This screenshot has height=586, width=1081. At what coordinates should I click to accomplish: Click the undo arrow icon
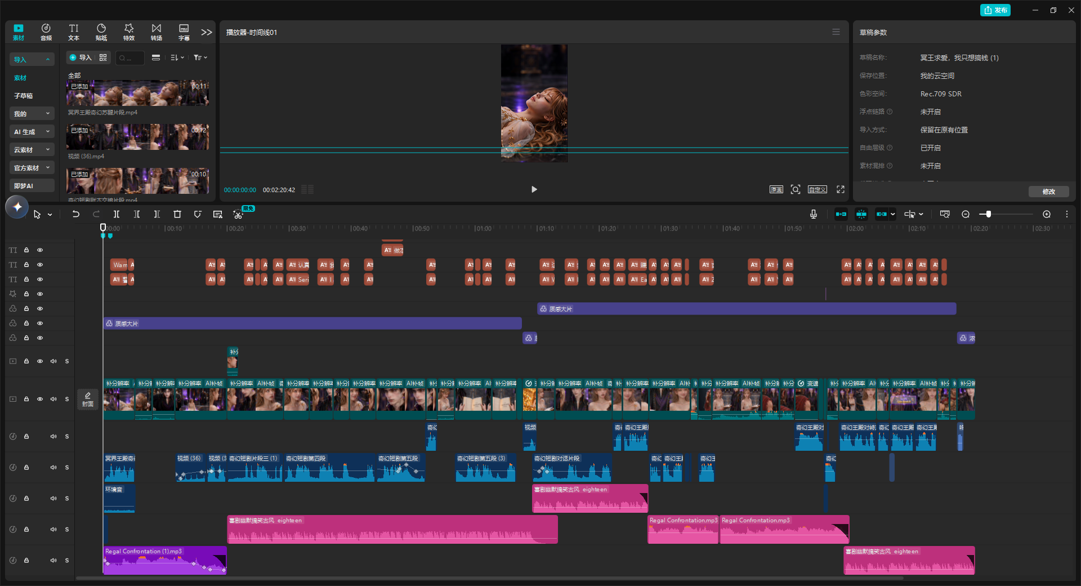pos(76,214)
